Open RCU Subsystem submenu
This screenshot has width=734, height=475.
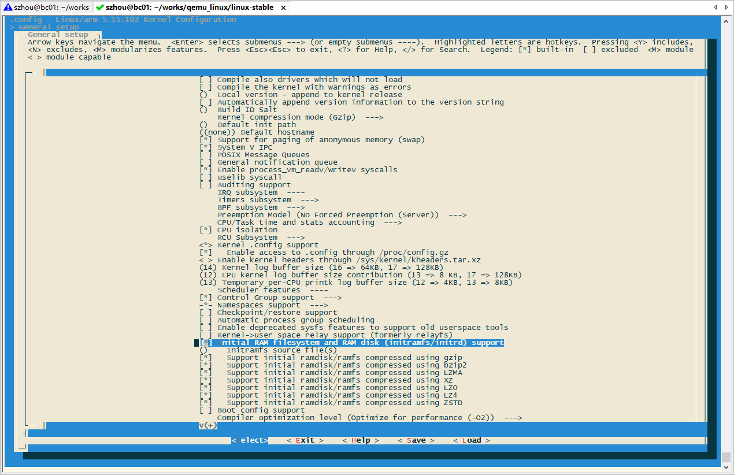pos(261,237)
